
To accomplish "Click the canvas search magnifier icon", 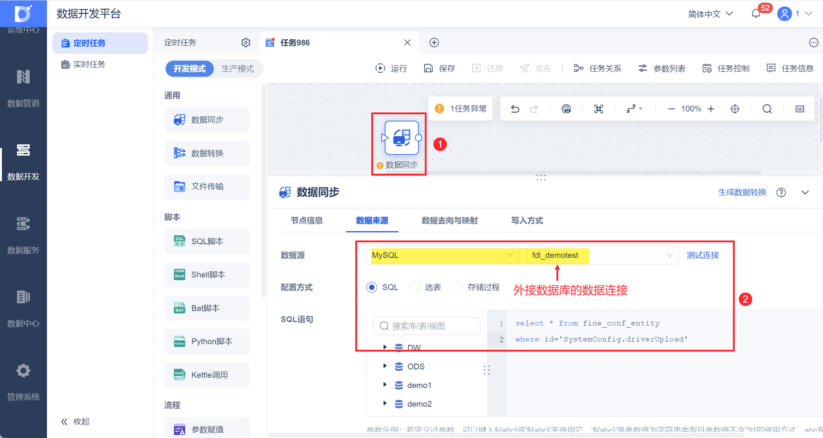I will coord(767,109).
